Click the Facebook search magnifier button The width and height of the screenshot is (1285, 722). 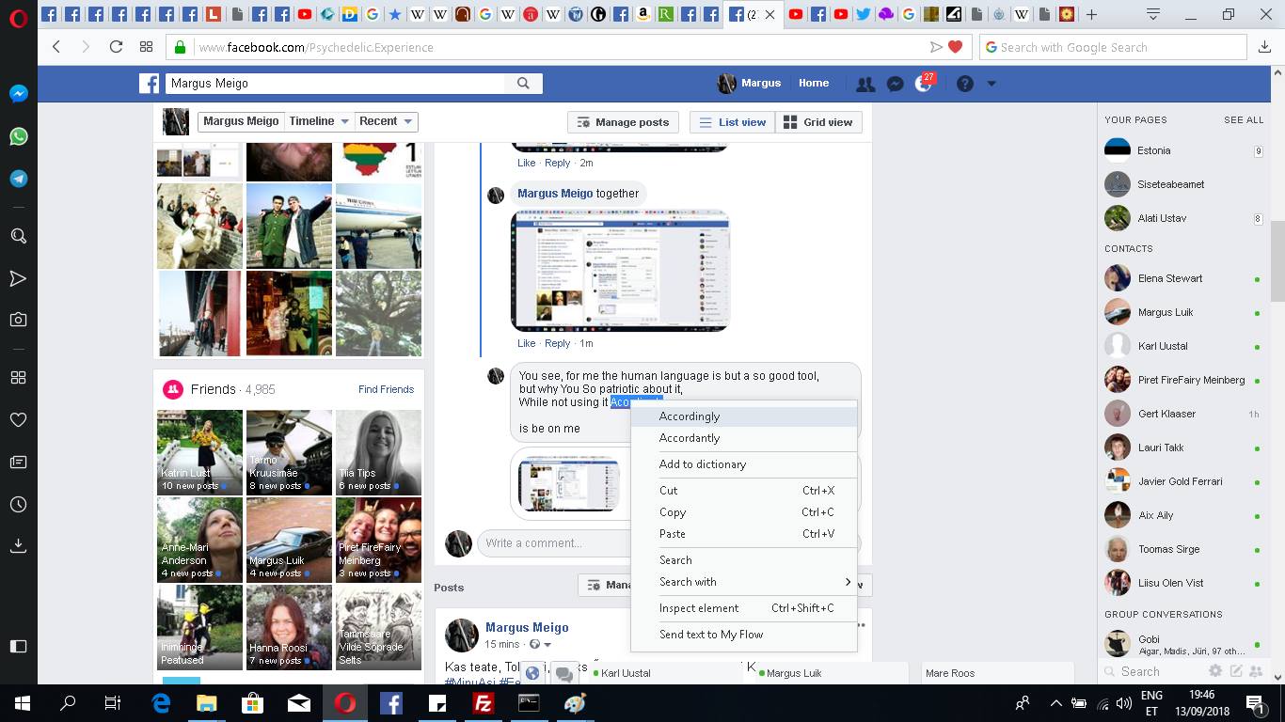pos(523,84)
